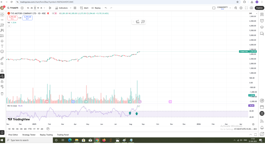
Task: Open notifications bell in right sidebar
Action: click(x=262, y=128)
